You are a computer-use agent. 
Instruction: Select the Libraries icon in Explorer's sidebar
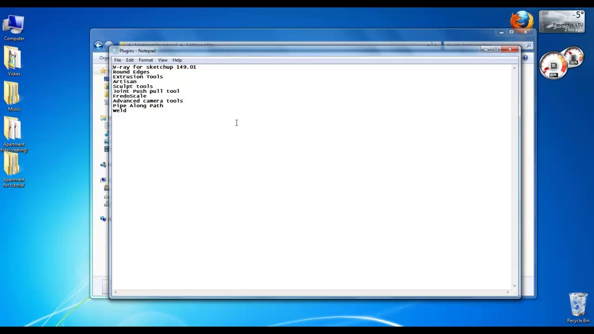pos(103,118)
